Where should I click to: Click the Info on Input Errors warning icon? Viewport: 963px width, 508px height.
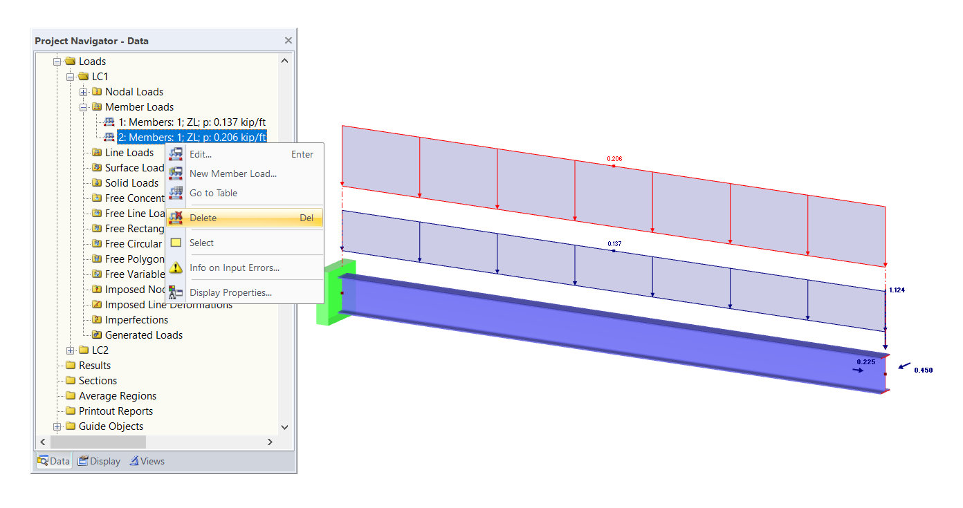coord(176,267)
